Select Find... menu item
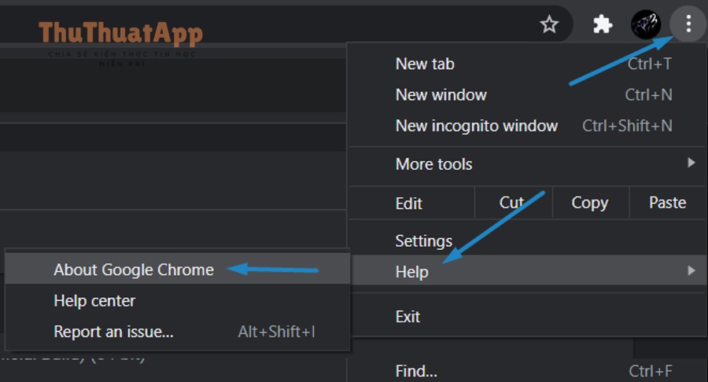The height and width of the screenshot is (382, 708). [527, 371]
